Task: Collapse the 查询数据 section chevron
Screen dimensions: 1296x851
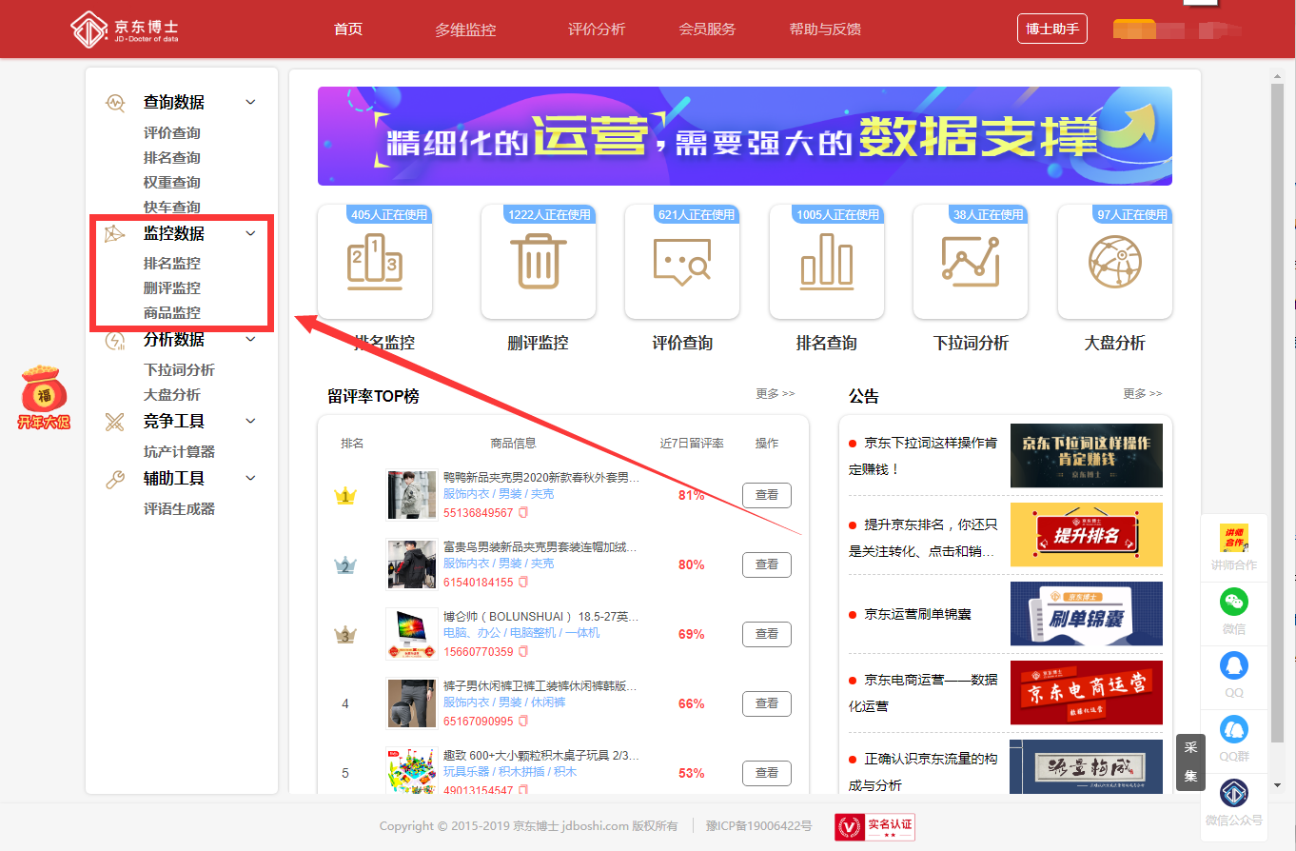Action: [250, 102]
